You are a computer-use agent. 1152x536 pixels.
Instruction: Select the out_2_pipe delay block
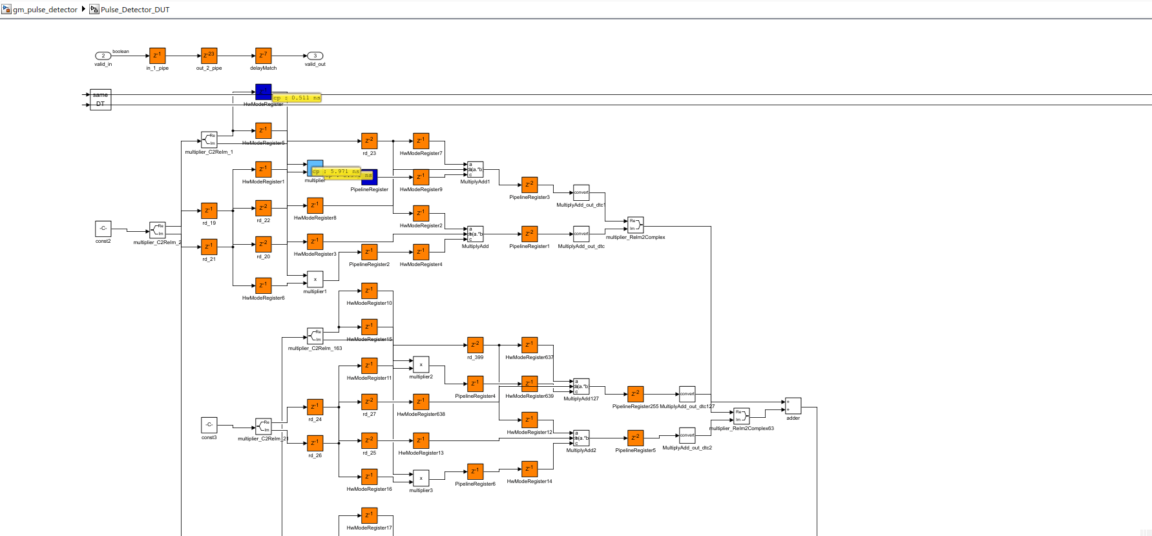coord(209,56)
